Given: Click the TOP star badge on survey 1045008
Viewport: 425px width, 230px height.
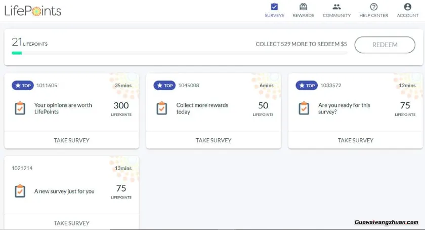Looking at the screenshot, I should (x=164, y=86).
